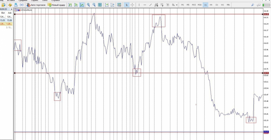Toggle Авто-торговля auto trading
This screenshot has width=271, height=140.
pos(36,5)
